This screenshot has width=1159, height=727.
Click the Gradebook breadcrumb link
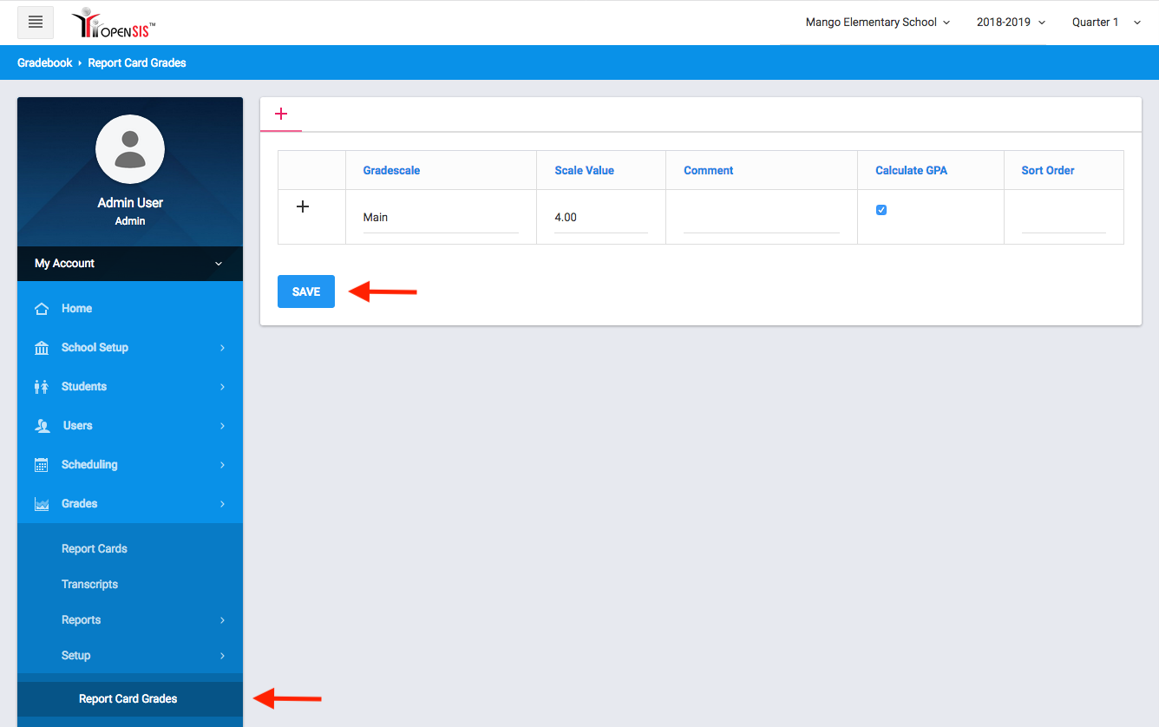tap(45, 62)
